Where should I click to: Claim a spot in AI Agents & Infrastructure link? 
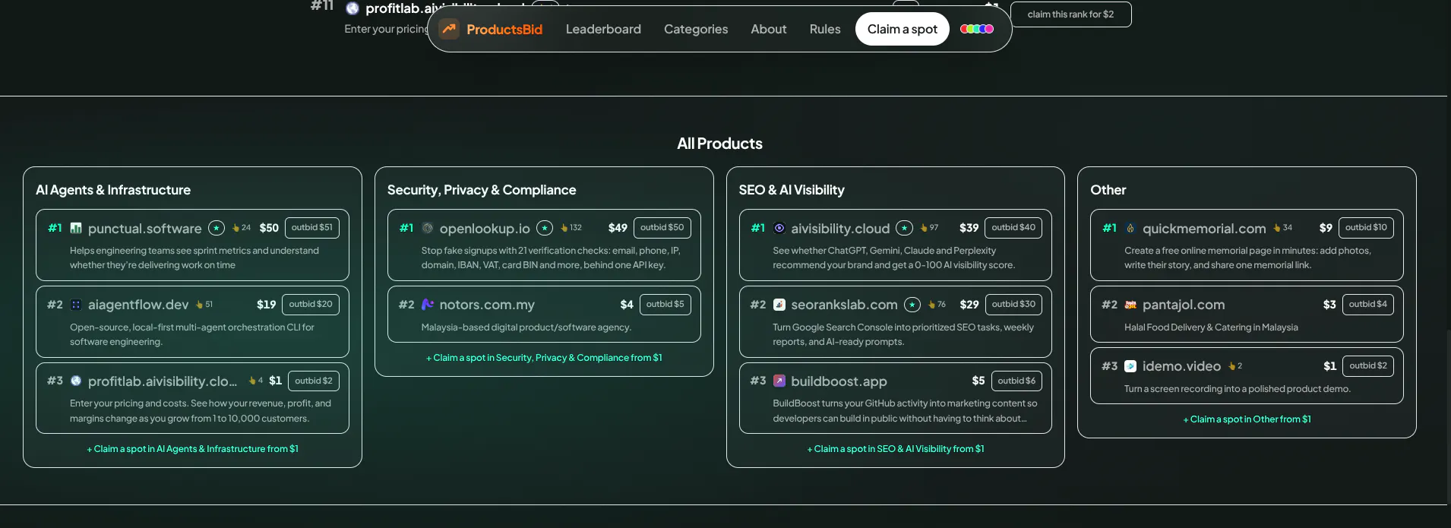(192, 449)
